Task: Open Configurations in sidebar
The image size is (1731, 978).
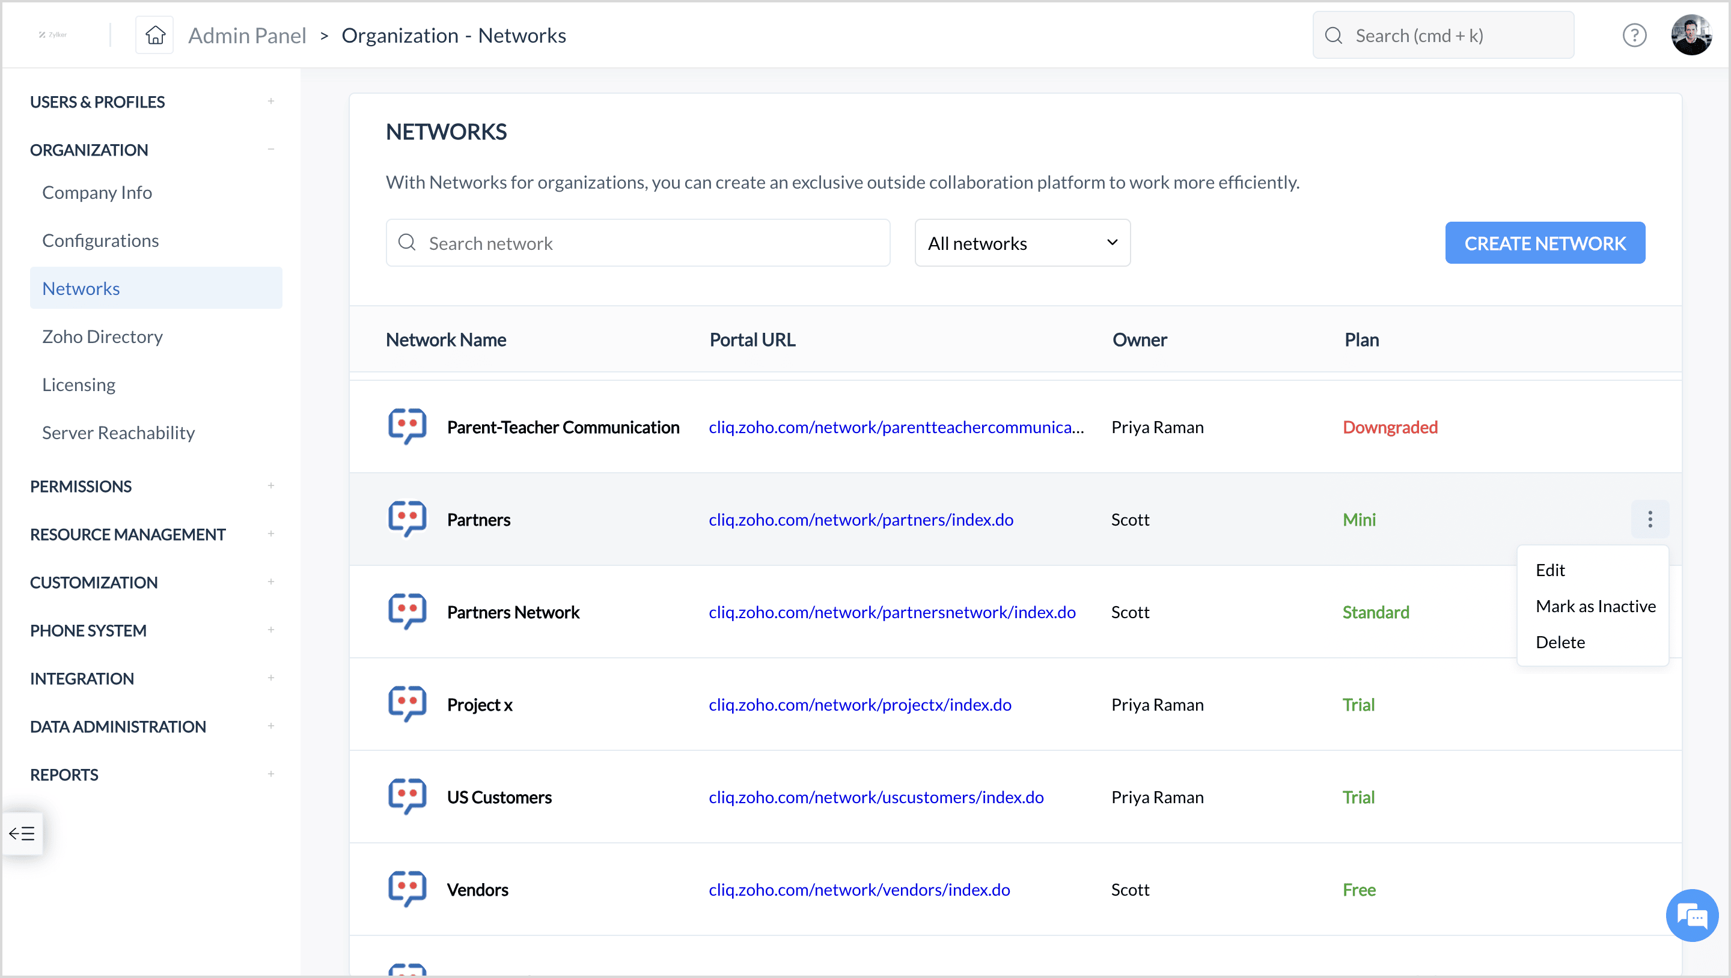Action: (100, 240)
